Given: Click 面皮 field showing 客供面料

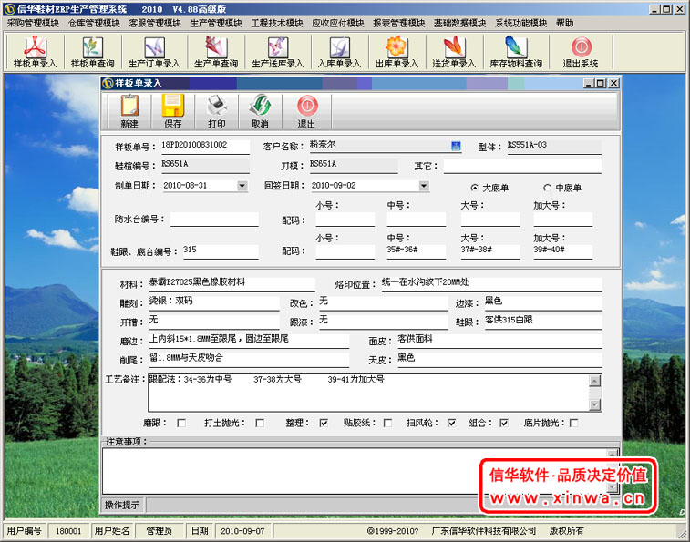Looking at the screenshot, I should 499,341.
